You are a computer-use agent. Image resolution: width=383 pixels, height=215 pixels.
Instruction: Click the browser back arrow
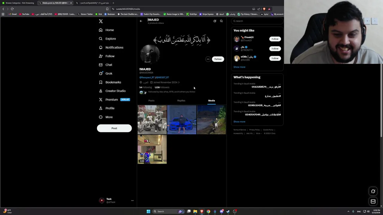coord(3,9)
